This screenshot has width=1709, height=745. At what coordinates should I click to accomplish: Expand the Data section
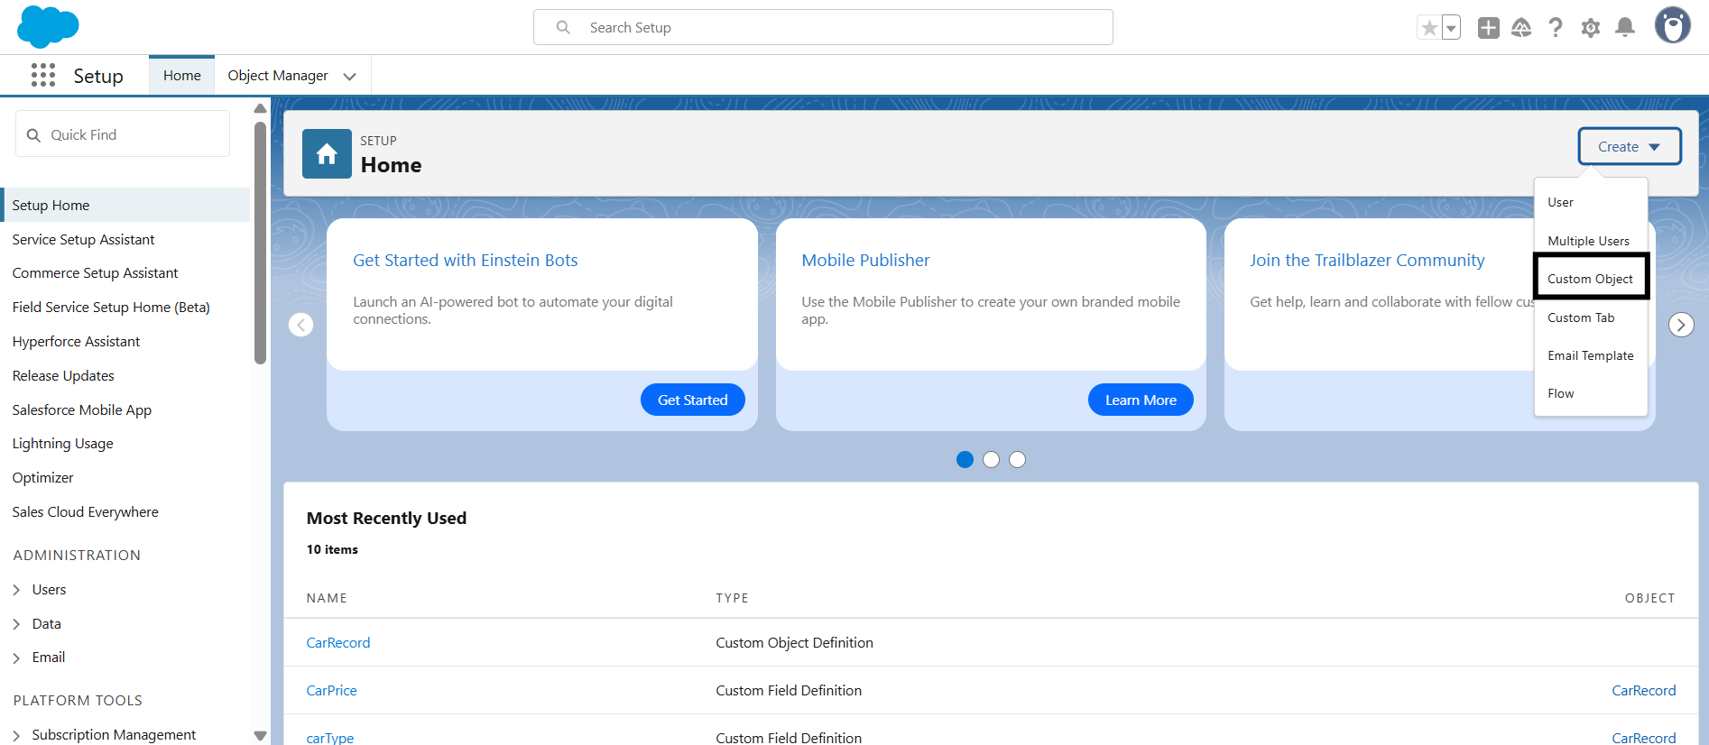coord(16,624)
